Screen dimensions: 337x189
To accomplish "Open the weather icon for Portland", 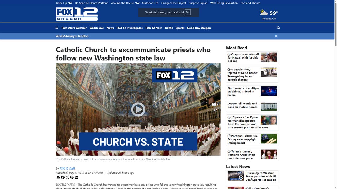I will 264,13.
